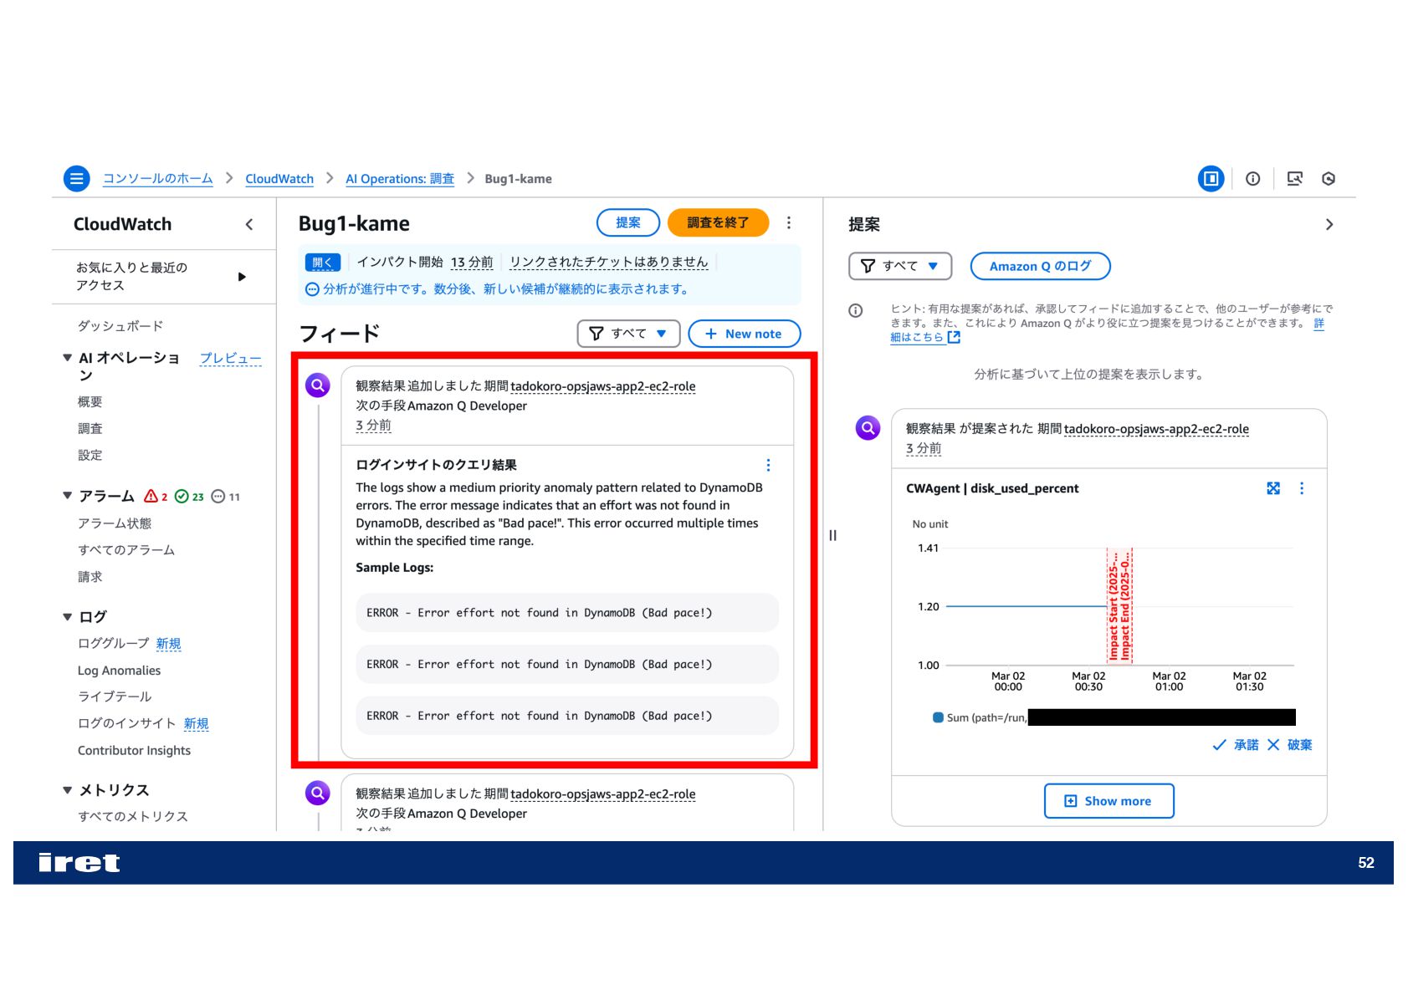This screenshot has height=995, width=1408.
Task: Open すべてのメトリクス in sidebar
Action: (133, 817)
